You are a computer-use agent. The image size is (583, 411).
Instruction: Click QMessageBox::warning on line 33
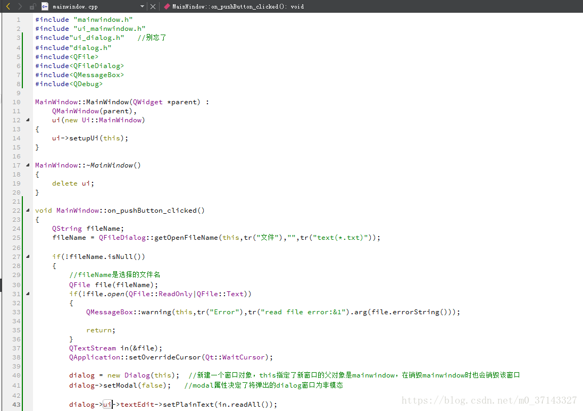[129, 312]
